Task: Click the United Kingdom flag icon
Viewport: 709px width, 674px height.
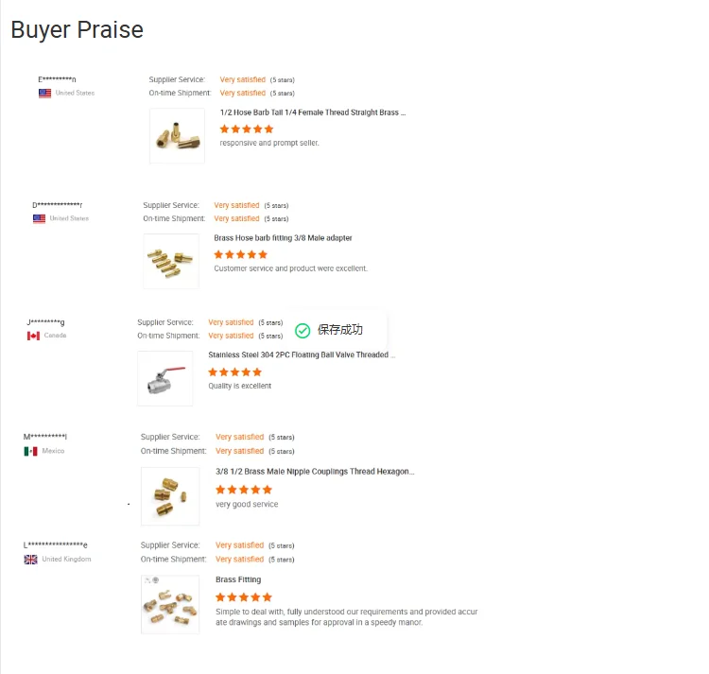Action: [x=30, y=560]
